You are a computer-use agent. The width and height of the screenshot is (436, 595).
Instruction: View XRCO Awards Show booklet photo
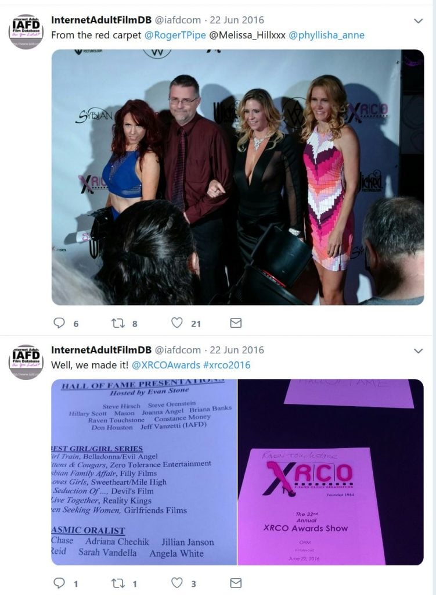(330, 472)
